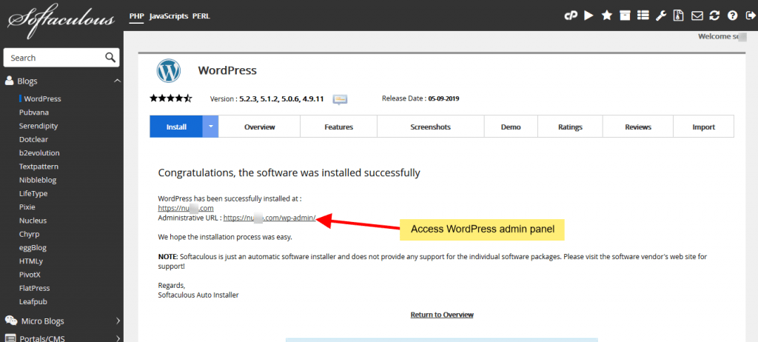The height and width of the screenshot is (342, 758).
Task: Open the Install button dropdown arrow
Action: [211, 127]
